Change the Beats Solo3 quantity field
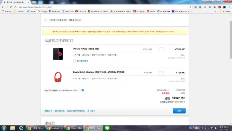The image size is (232, 131). pos(161,73)
